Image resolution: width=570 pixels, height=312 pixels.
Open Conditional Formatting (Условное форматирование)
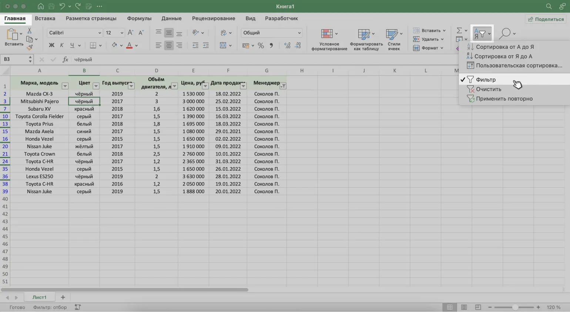coord(329,40)
